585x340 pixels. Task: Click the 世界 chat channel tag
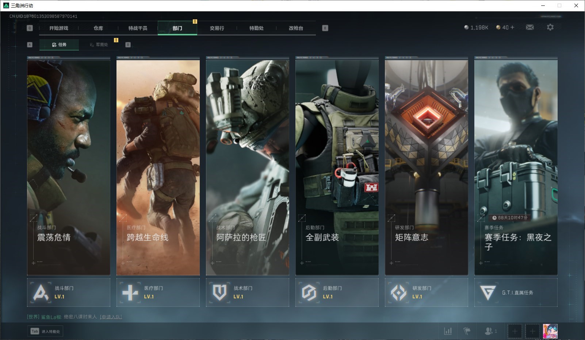(33, 317)
